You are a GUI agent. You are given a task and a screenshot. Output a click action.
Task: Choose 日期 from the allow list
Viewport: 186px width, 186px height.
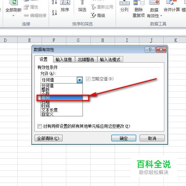(x=62, y=102)
